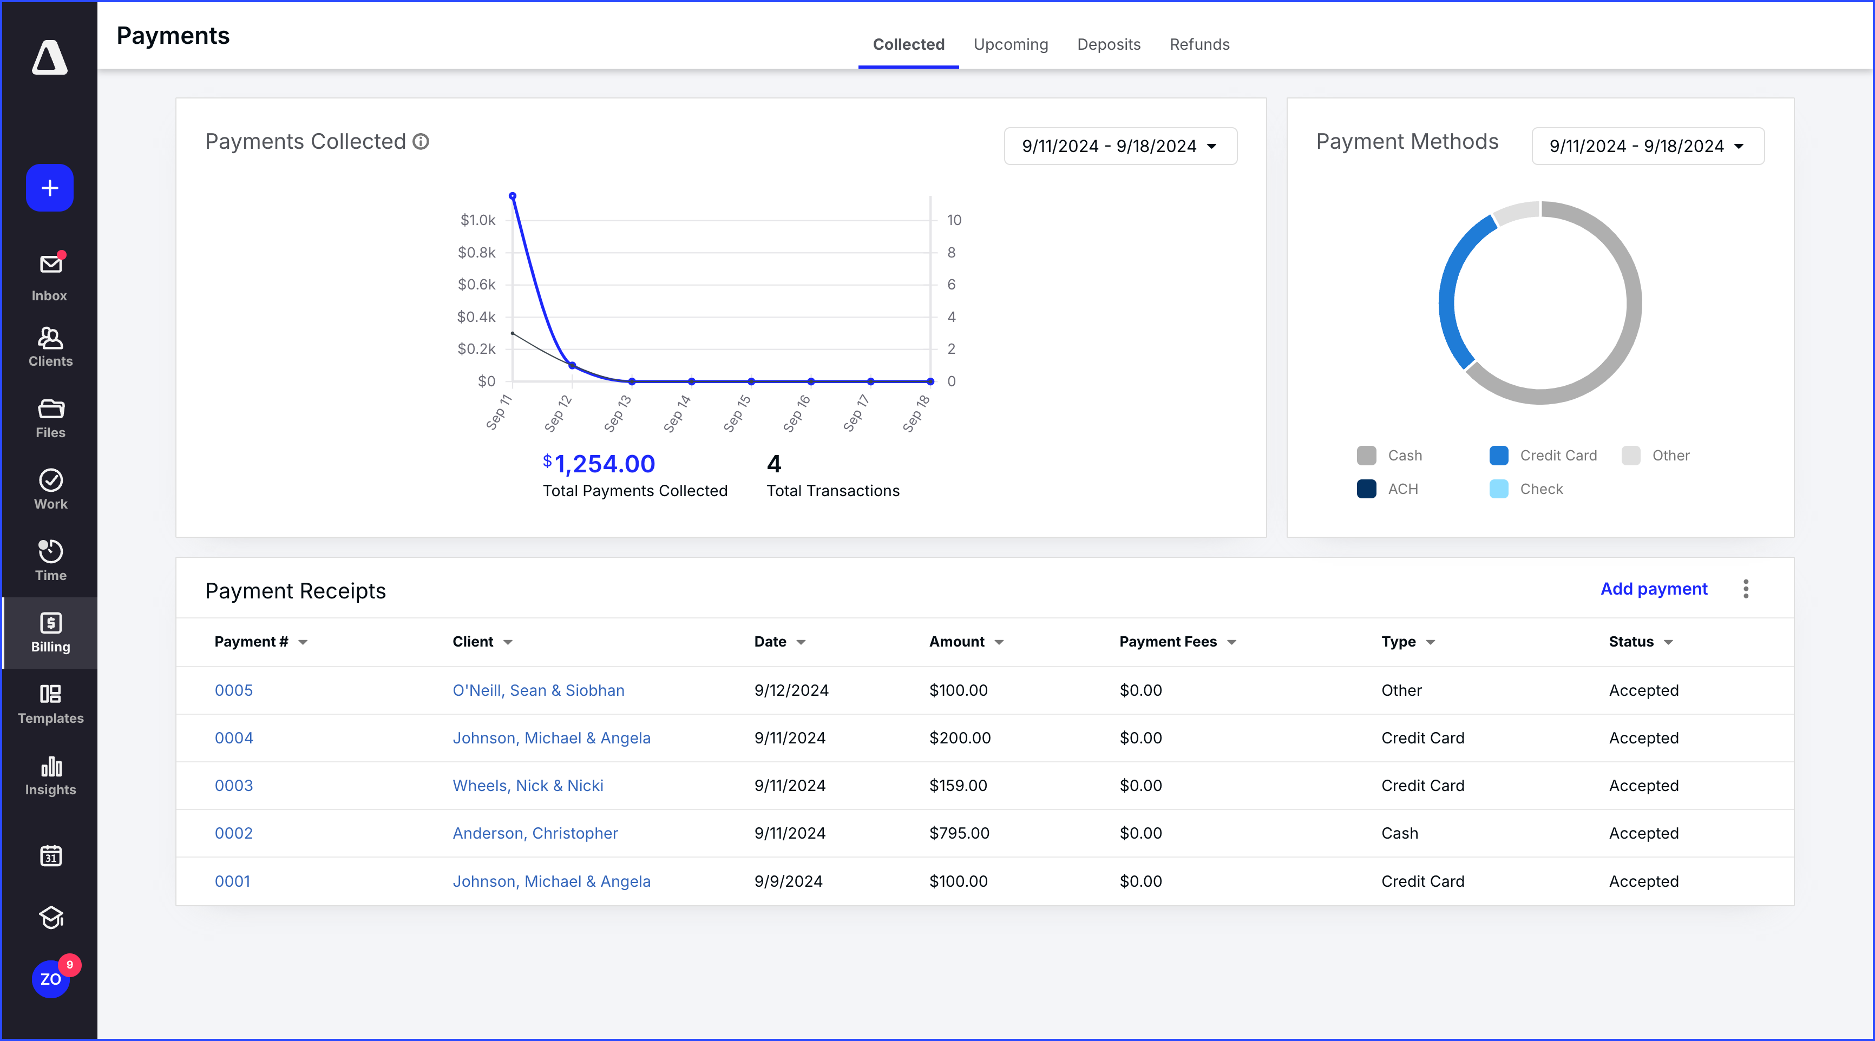Switch to the Refunds tab

(x=1199, y=44)
